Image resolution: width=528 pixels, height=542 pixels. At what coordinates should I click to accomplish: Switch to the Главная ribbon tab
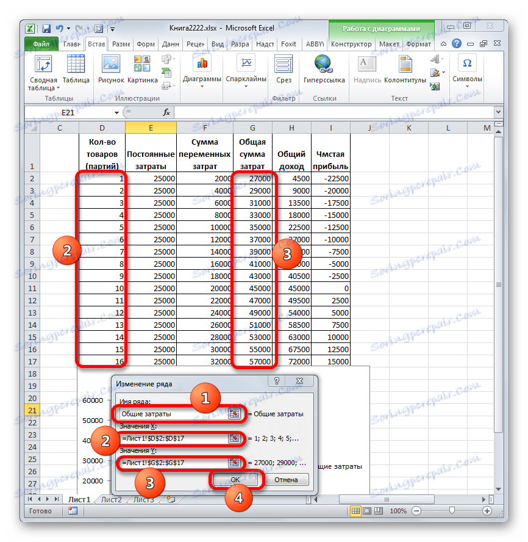pos(71,44)
